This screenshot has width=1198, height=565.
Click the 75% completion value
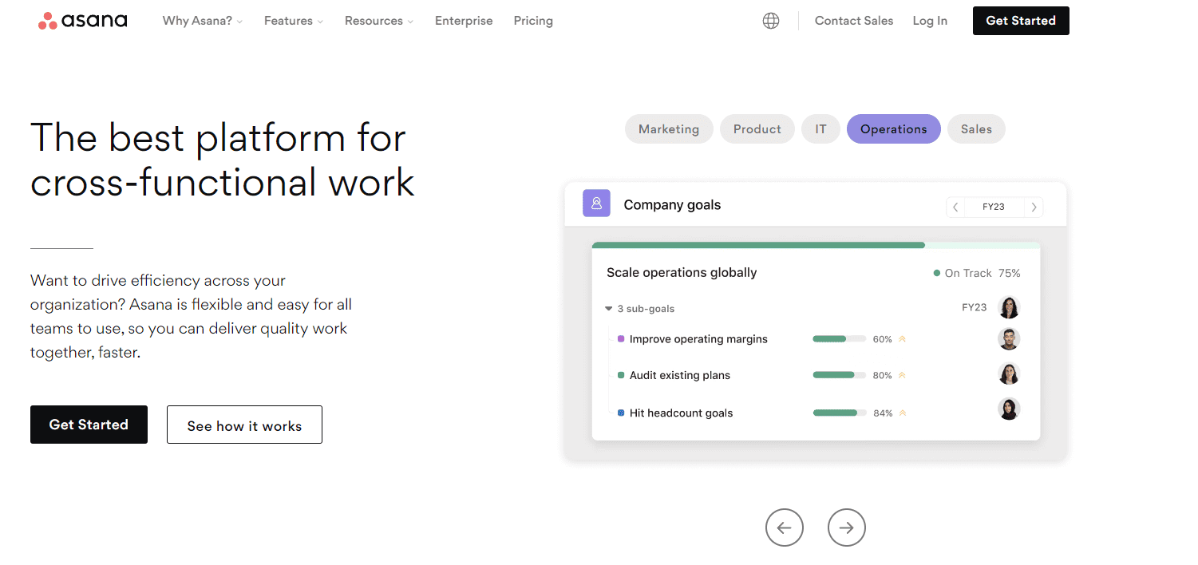1010,273
